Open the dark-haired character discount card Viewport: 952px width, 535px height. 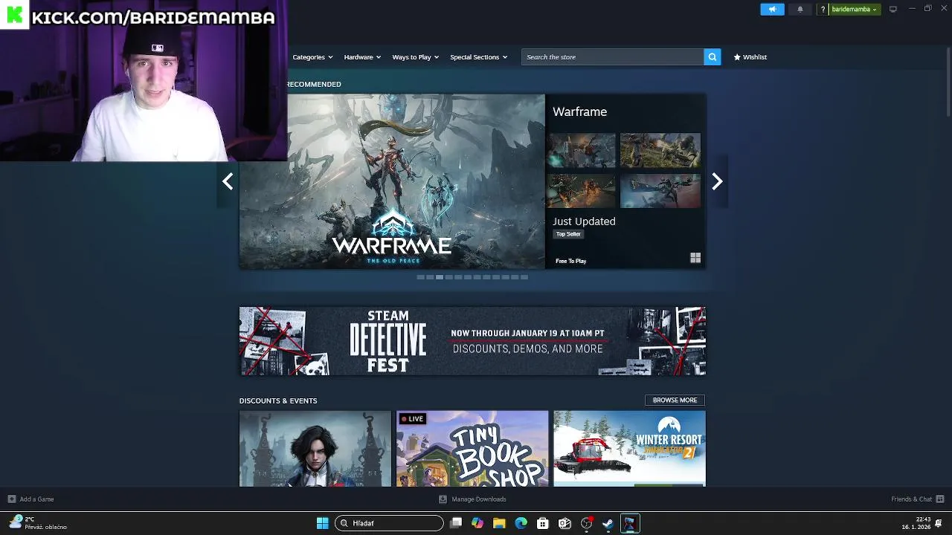click(315, 449)
